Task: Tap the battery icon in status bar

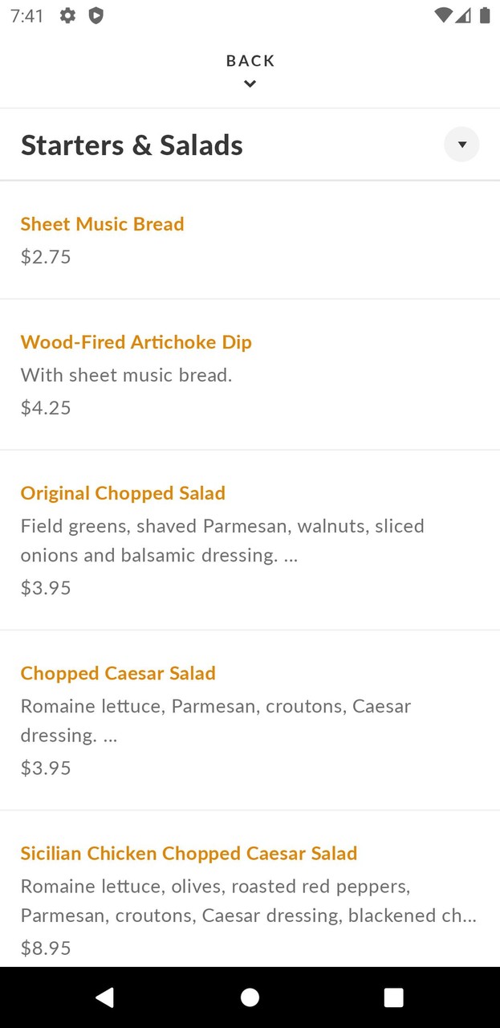Action: 485,15
